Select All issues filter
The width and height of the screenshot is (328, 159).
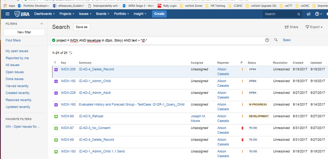12,65
